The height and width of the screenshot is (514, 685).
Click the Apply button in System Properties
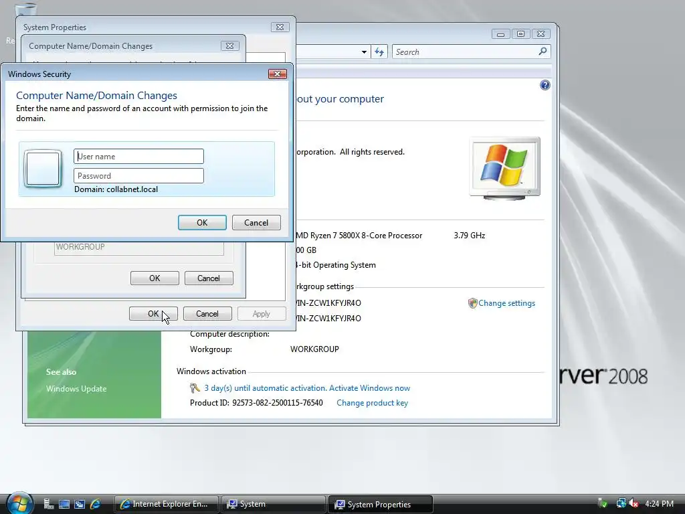click(262, 313)
